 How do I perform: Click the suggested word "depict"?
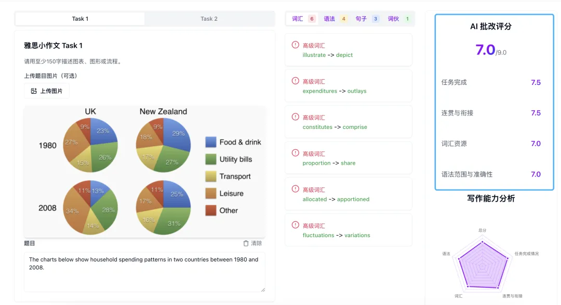point(344,55)
